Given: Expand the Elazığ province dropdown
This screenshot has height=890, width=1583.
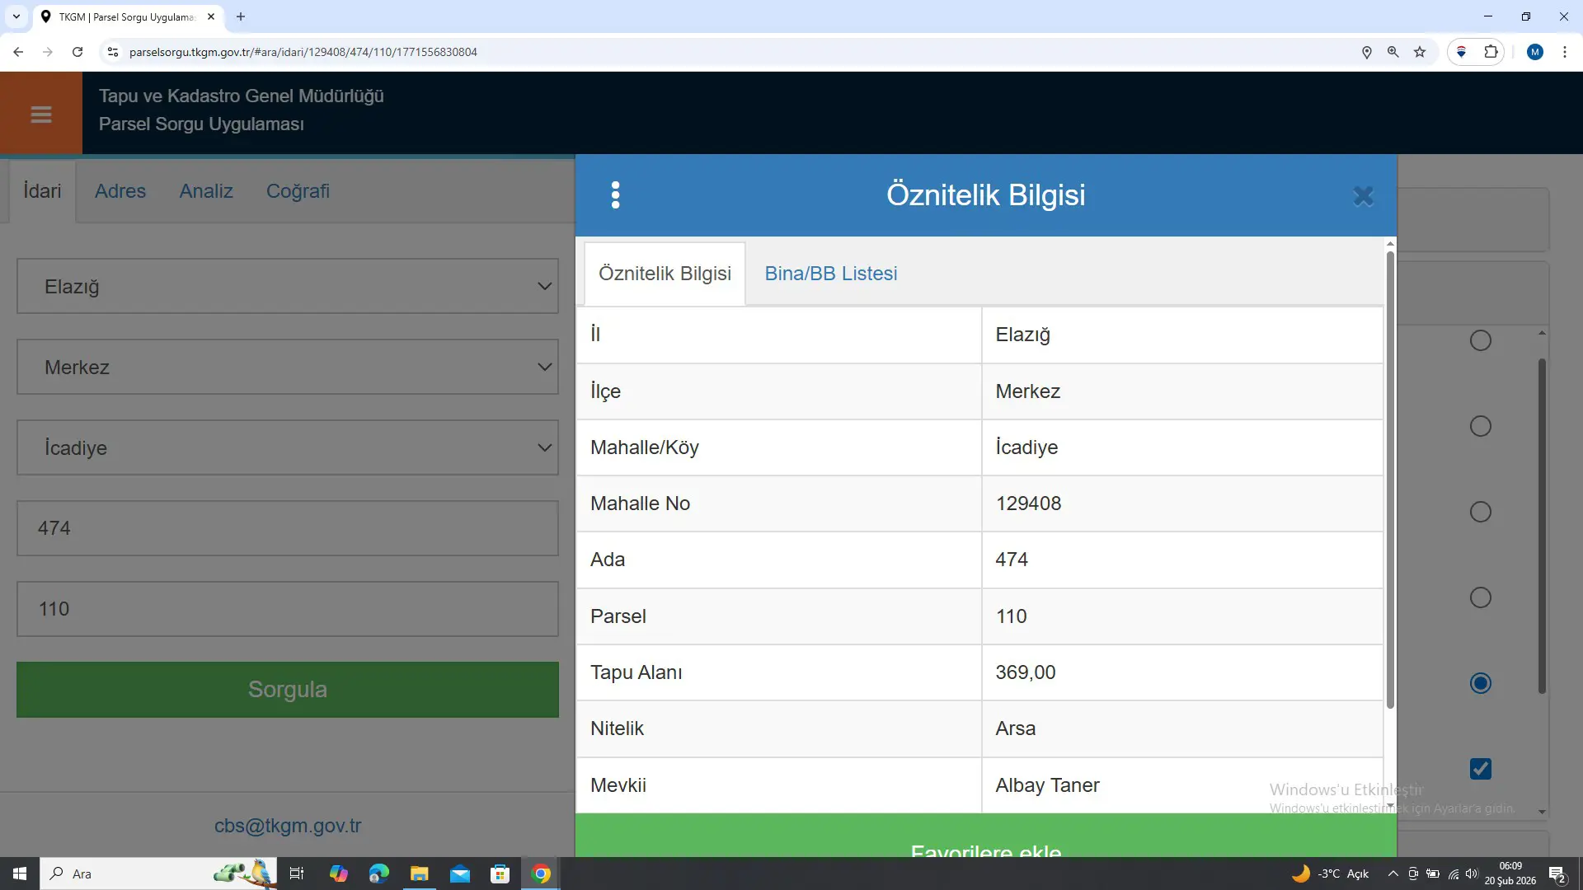Looking at the screenshot, I should pyautogui.click(x=288, y=286).
